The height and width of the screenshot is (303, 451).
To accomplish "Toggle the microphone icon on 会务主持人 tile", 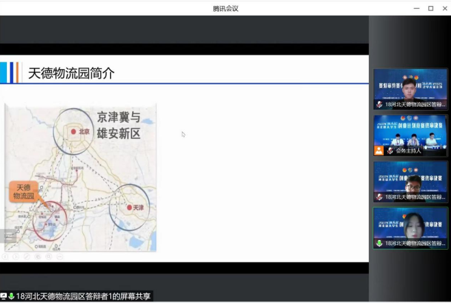I will click(x=390, y=150).
